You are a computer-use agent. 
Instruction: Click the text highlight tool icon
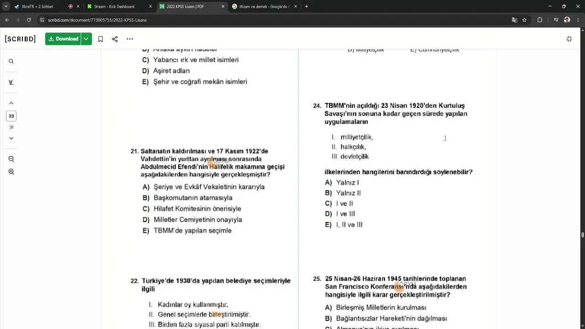[11, 82]
